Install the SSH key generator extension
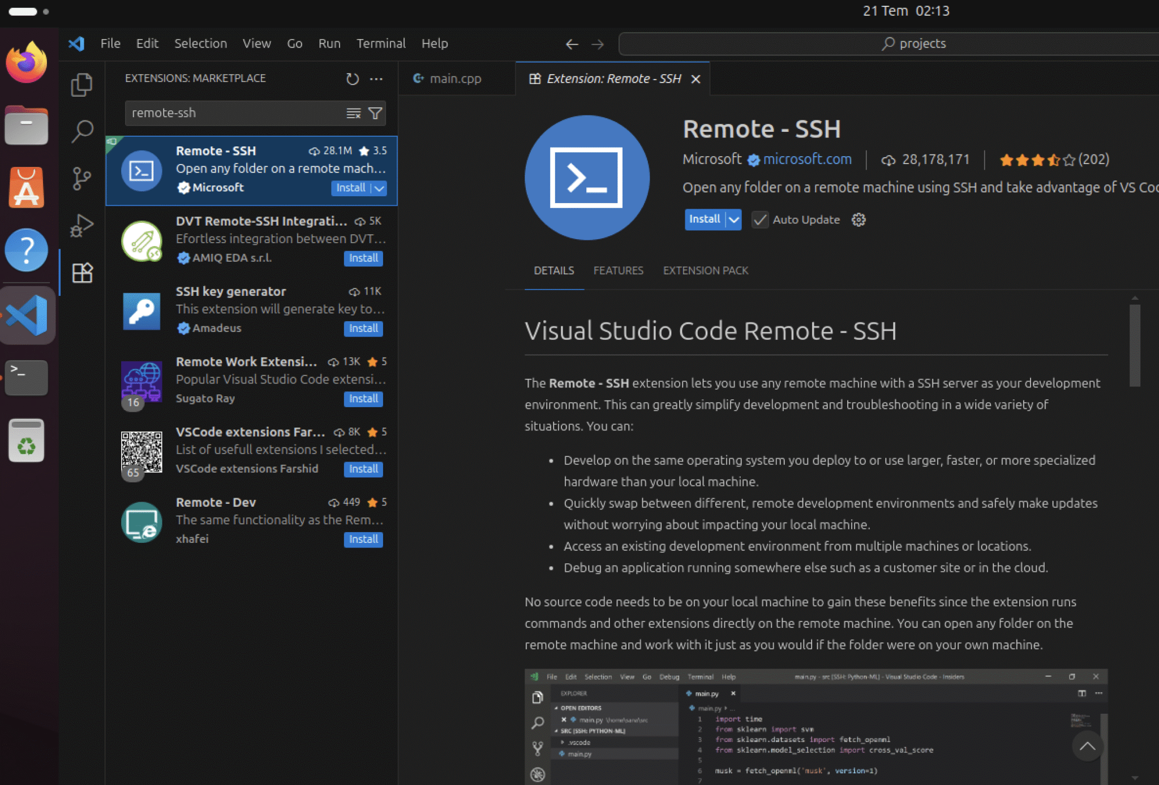Viewport: 1159px width, 785px height. click(363, 328)
